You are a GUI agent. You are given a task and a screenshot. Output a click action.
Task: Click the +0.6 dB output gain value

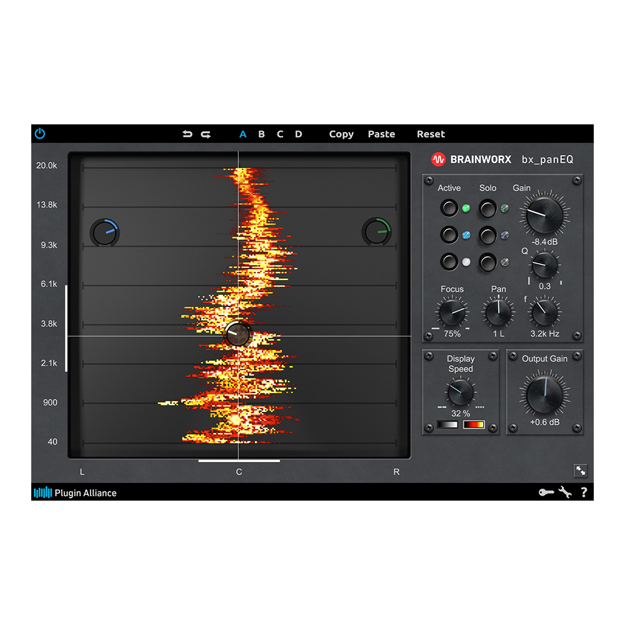click(545, 422)
